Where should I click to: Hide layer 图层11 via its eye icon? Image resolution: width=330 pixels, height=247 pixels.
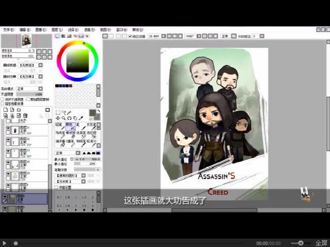(8, 128)
